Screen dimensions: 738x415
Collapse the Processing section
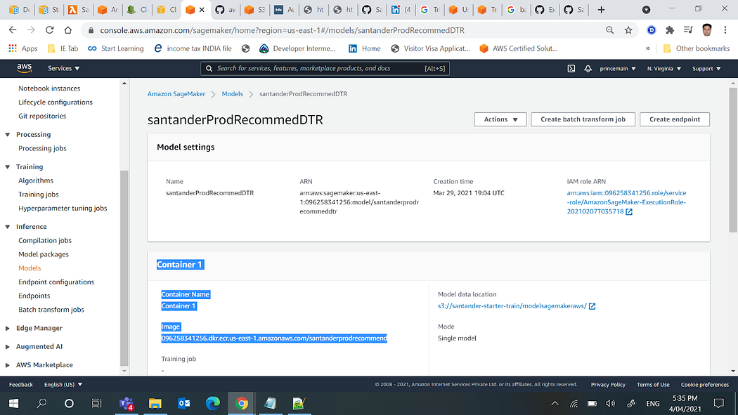[x=8, y=135]
